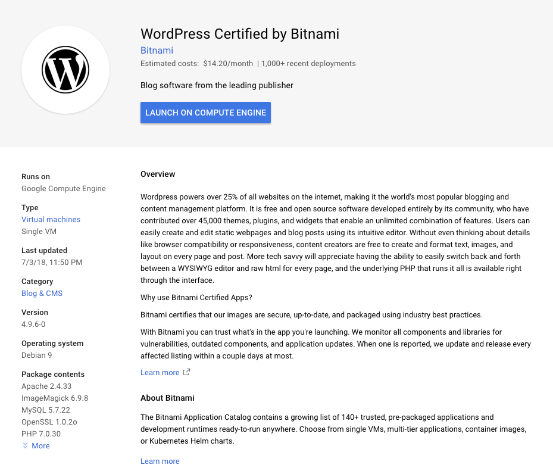Image resolution: width=553 pixels, height=471 pixels.
Task: Click the version number 4.9.6-0
Action: click(33, 325)
